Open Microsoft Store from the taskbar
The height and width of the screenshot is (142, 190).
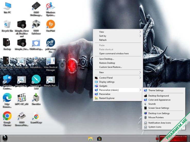99,139
